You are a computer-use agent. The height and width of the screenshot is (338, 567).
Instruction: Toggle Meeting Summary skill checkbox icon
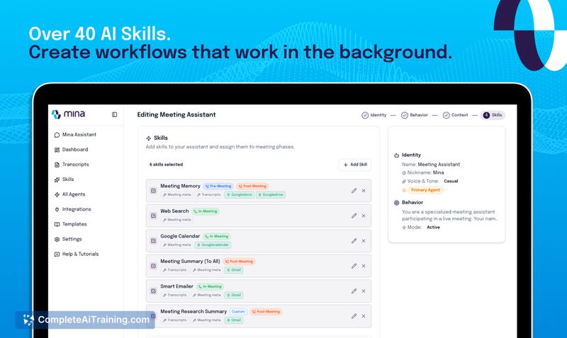click(x=153, y=266)
